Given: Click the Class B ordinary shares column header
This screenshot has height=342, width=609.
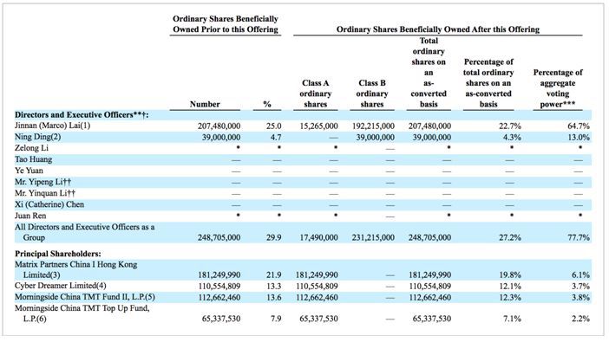Looking at the screenshot, I should [371, 94].
